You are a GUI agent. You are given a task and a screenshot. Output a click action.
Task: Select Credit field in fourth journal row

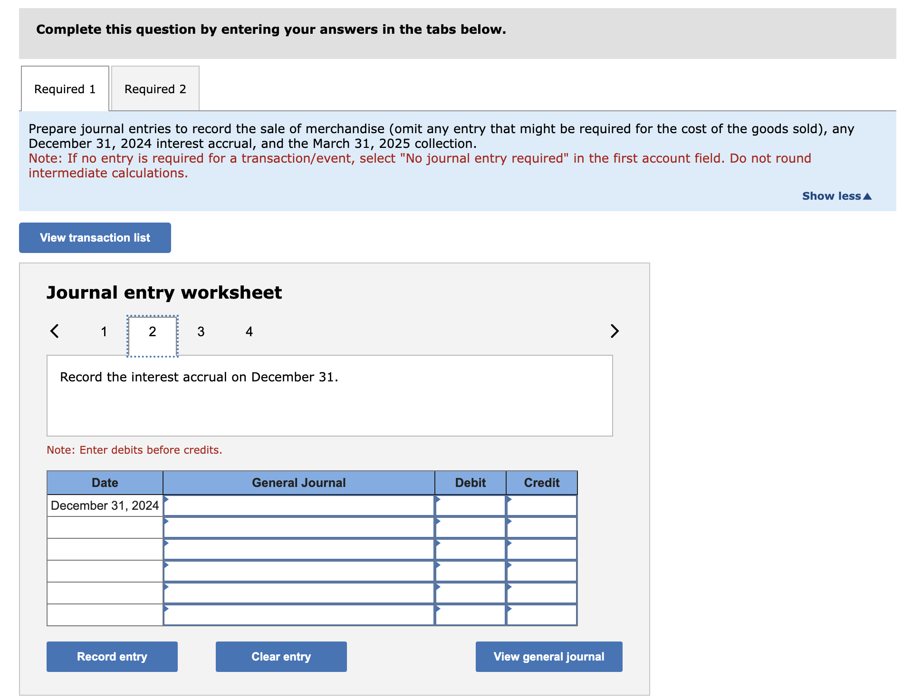point(542,571)
